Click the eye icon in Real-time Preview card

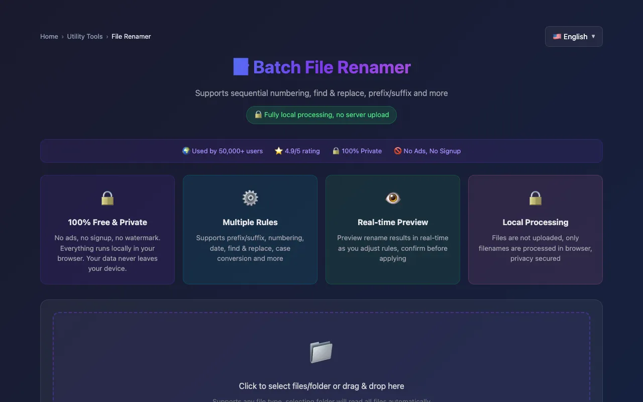point(393,198)
